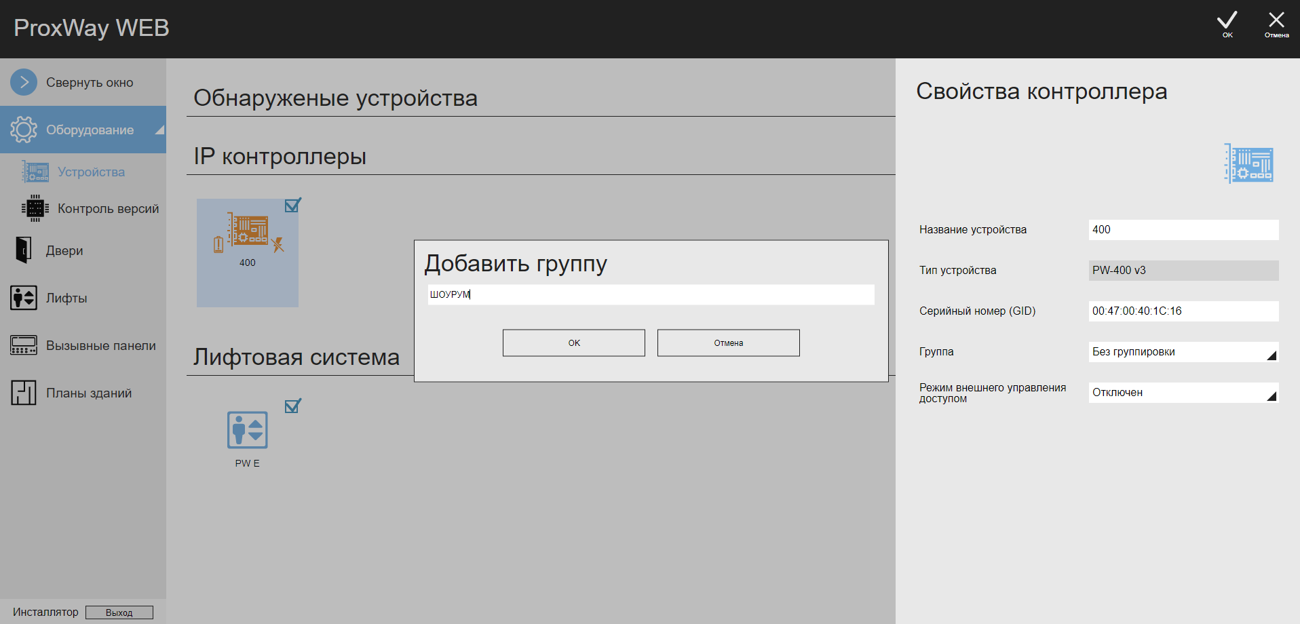Collapse the Оборудование menu triangle
The width and height of the screenshot is (1300, 624).
point(160,130)
